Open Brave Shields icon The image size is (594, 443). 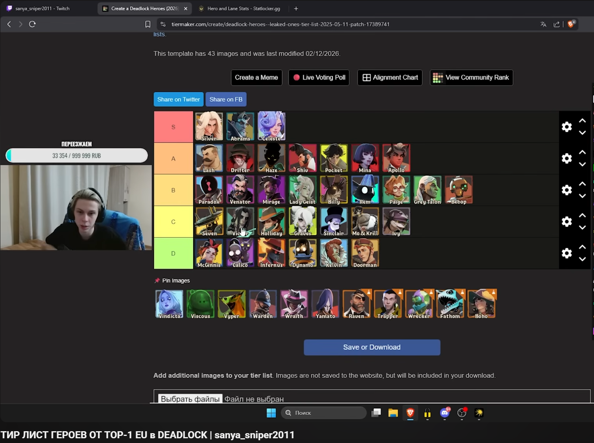click(x=571, y=24)
